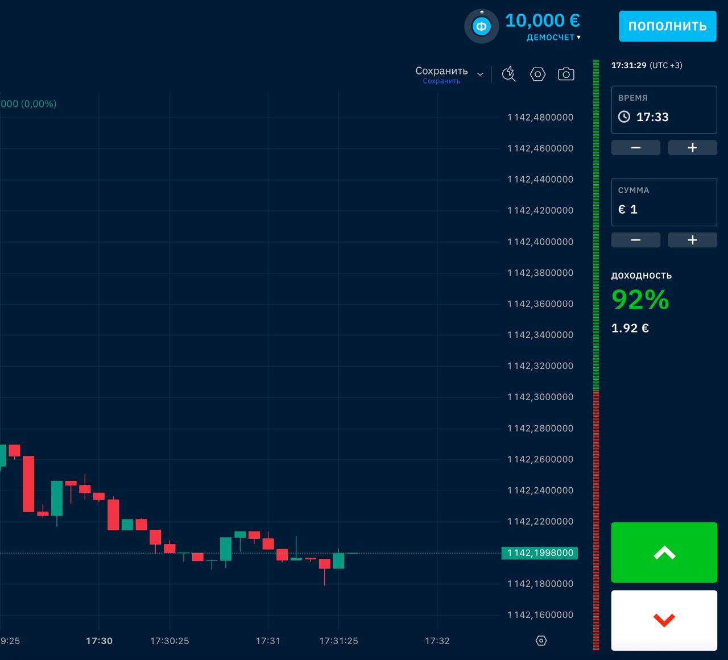The image size is (728, 660).
Task: Click the blue Сохранить link
Action: (x=441, y=81)
